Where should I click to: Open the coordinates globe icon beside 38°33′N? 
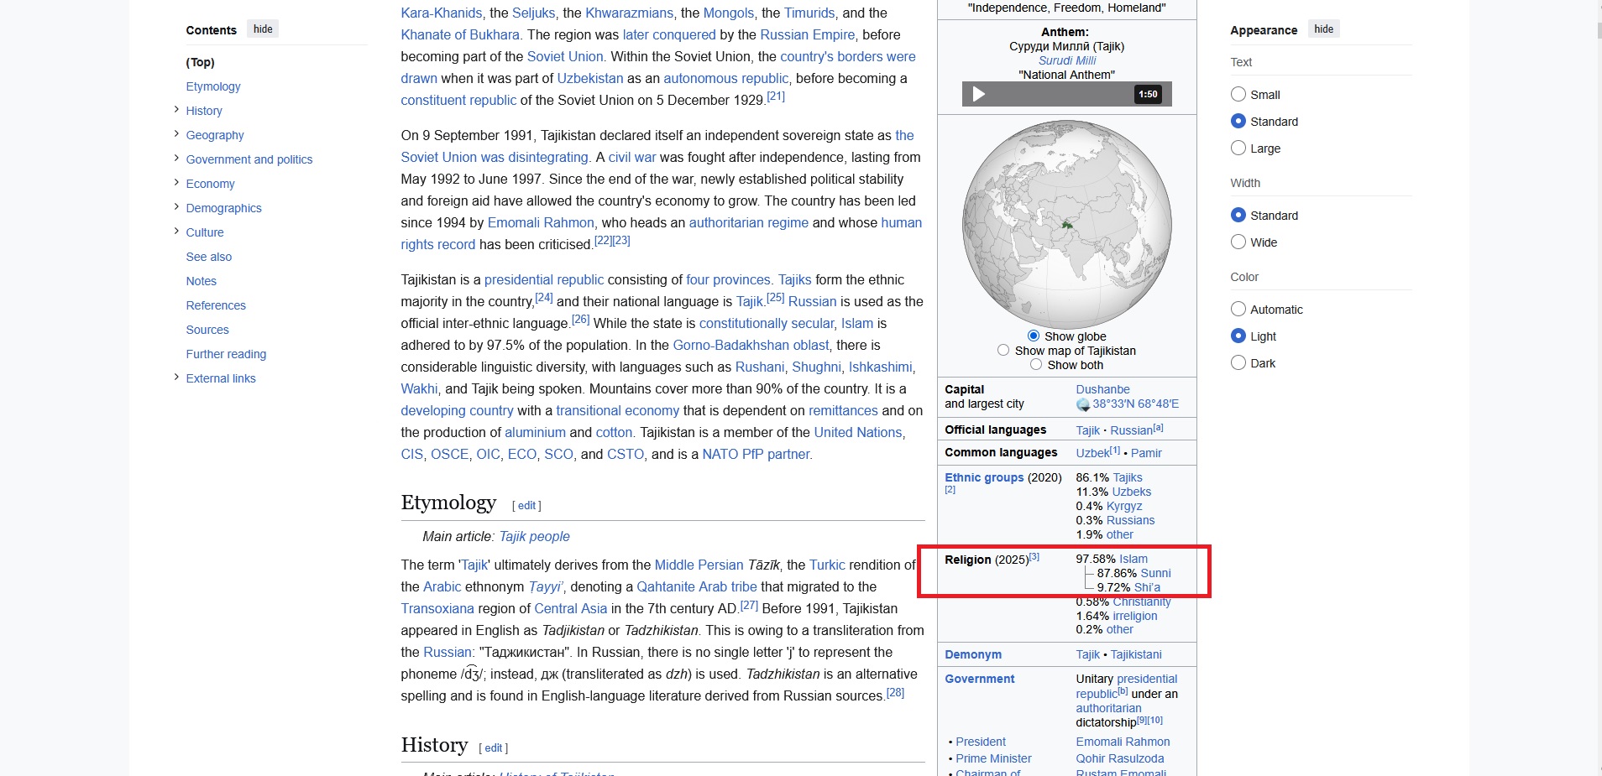[1083, 404]
